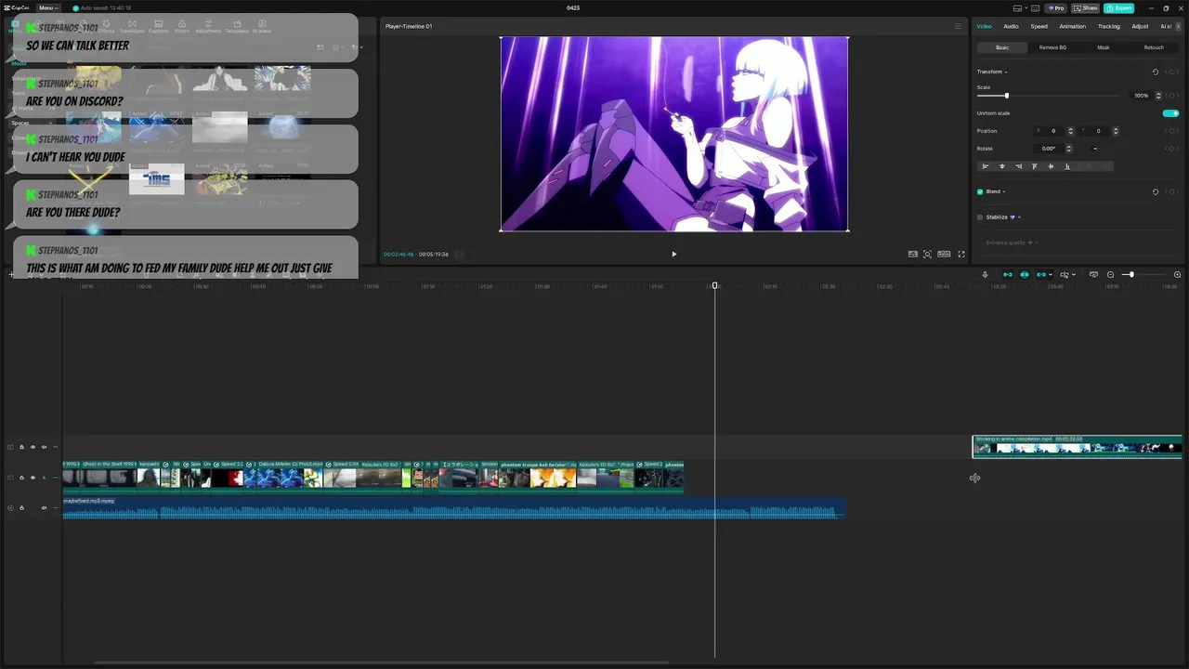This screenshot has height=669, width=1189.
Task: Switch to the Video tab in inspector
Action: point(984,26)
